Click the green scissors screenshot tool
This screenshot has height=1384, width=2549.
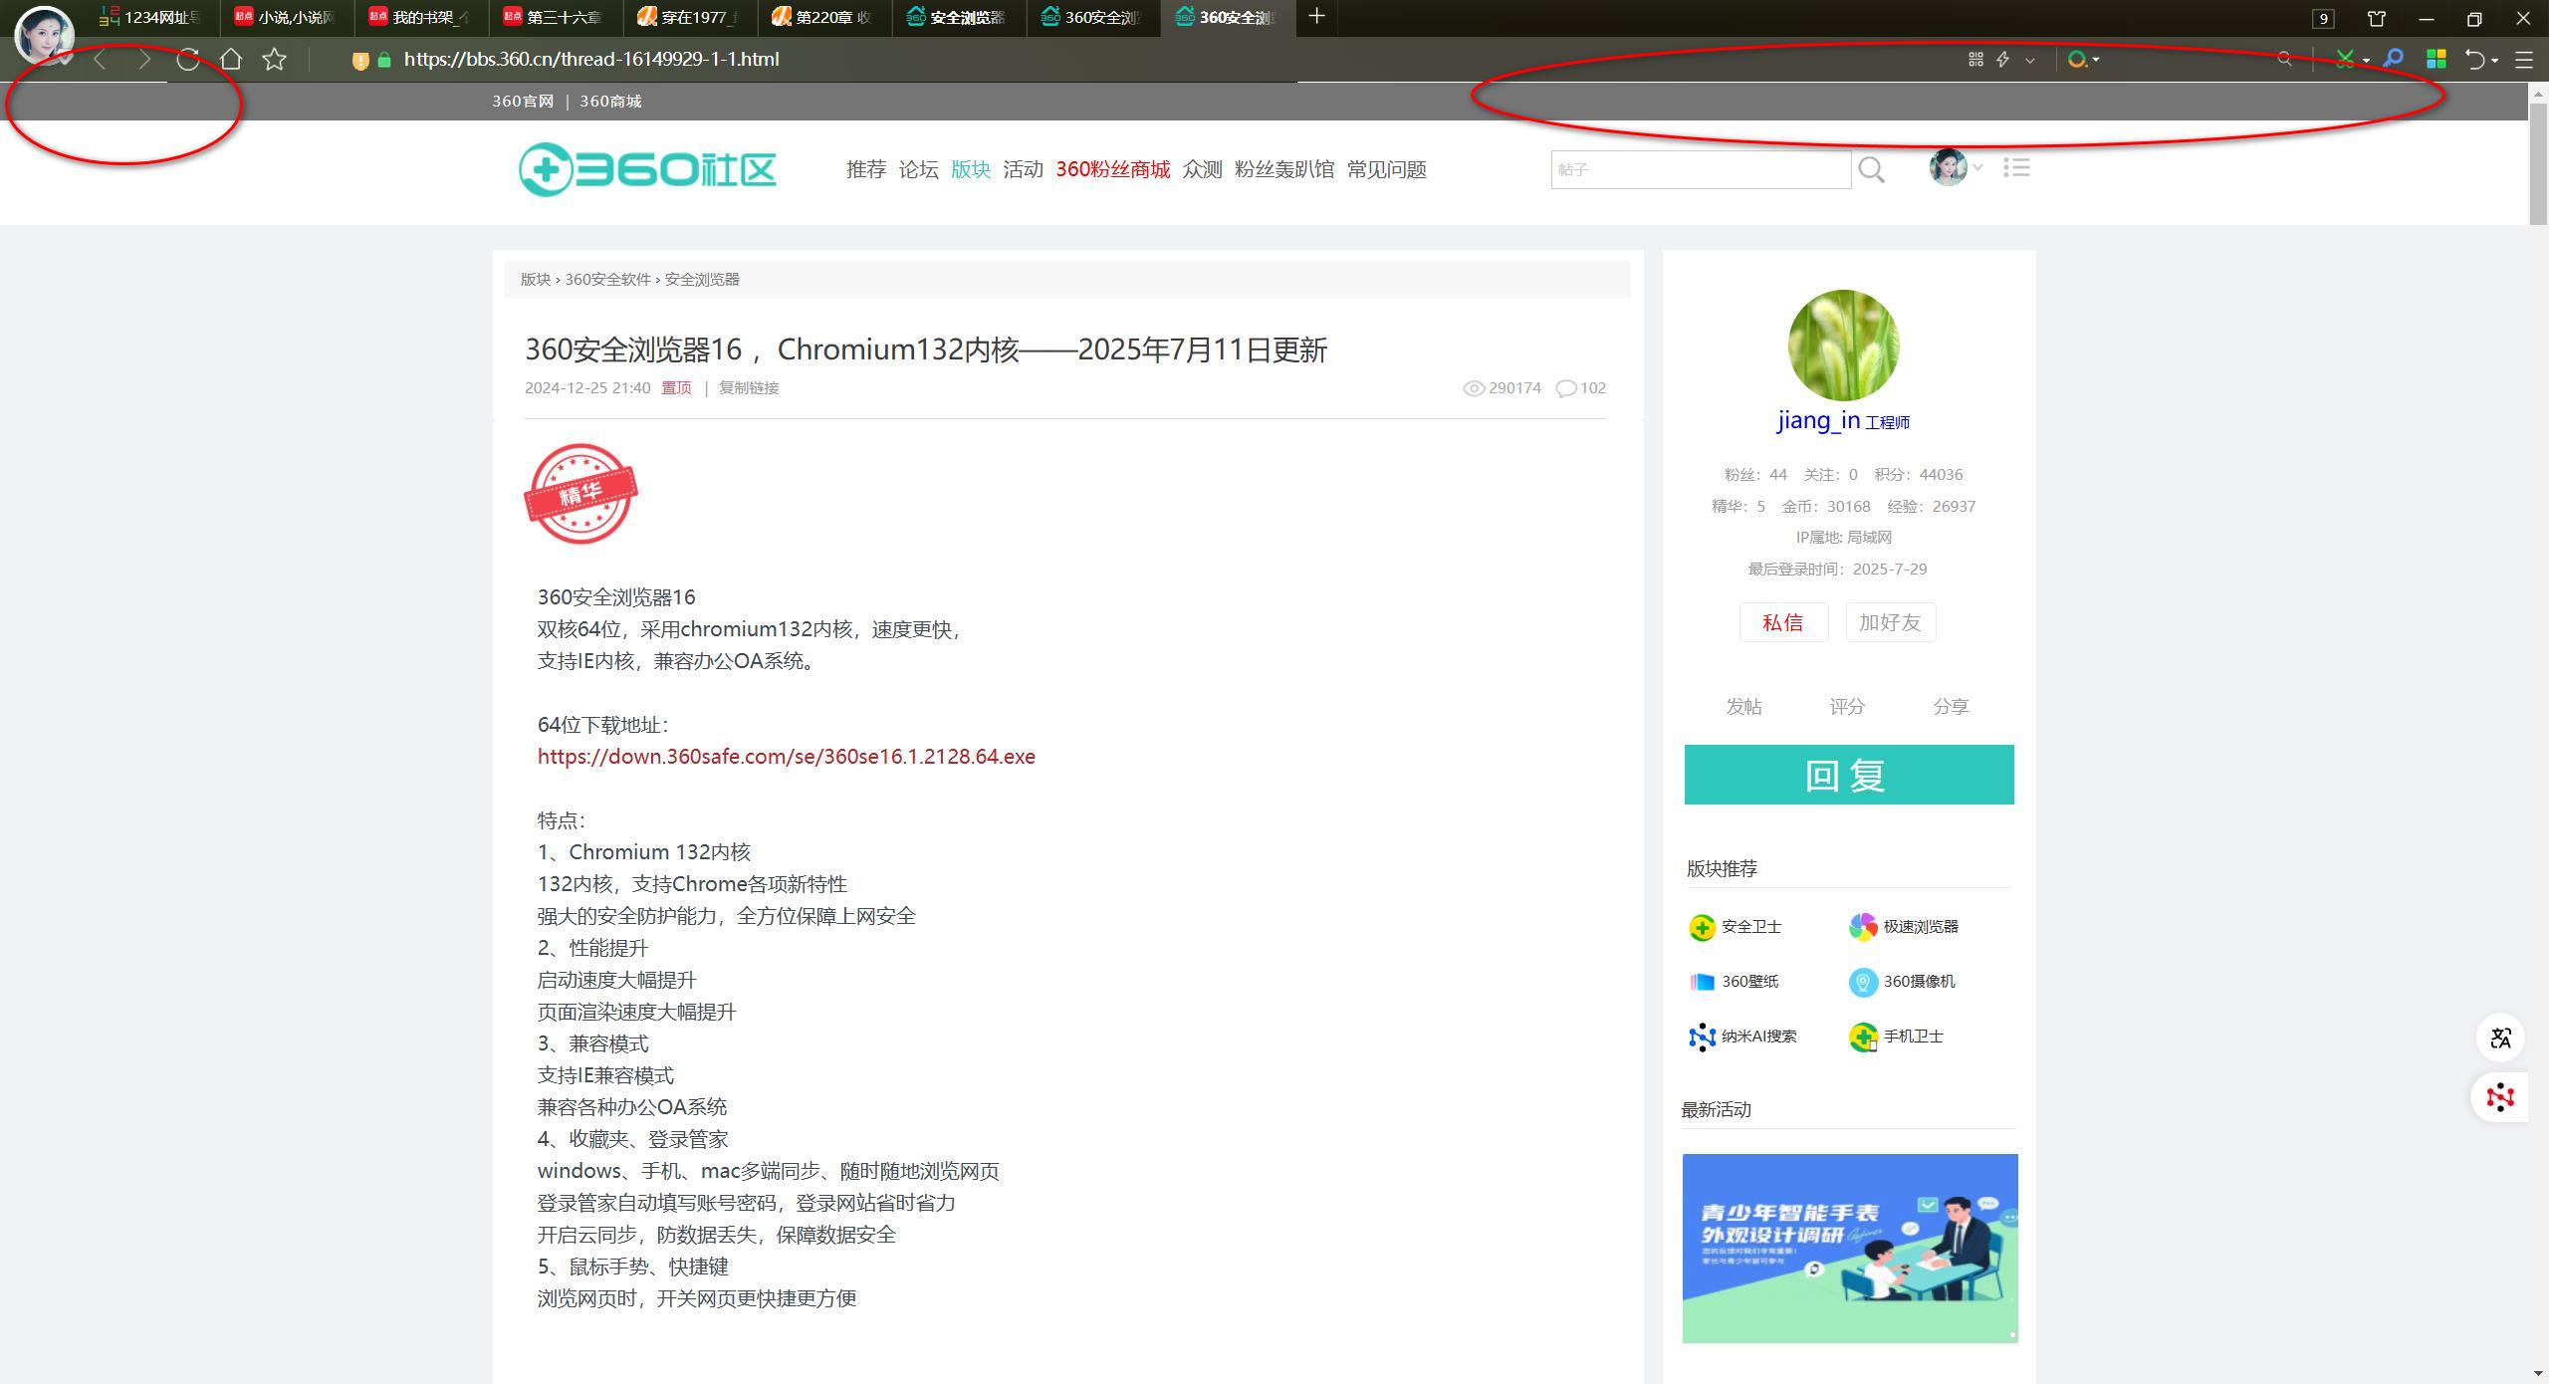coord(2345,60)
